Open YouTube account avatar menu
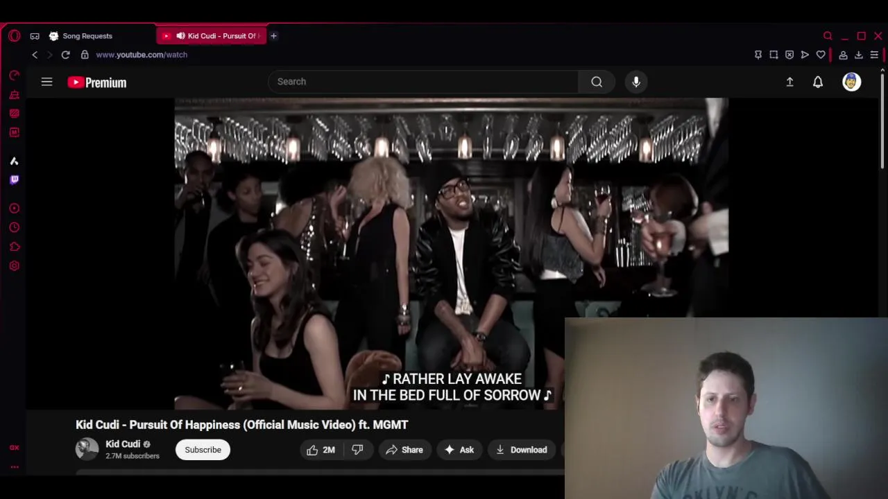This screenshot has width=888, height=499. (x=852, y=82)
